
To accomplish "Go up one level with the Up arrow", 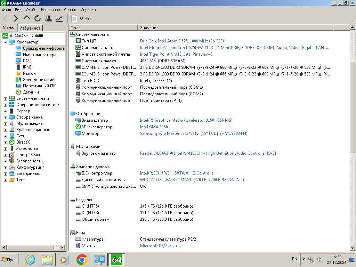I will (27, 18).
